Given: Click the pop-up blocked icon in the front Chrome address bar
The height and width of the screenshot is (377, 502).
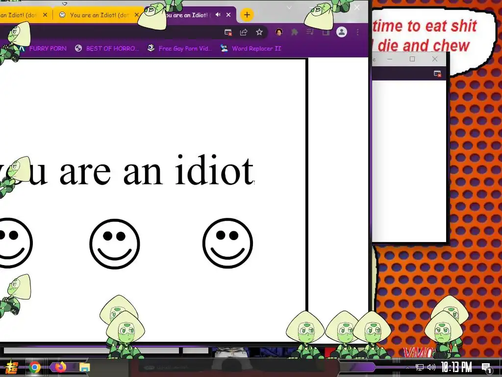Looking at the screenshot, I should 228,32.
